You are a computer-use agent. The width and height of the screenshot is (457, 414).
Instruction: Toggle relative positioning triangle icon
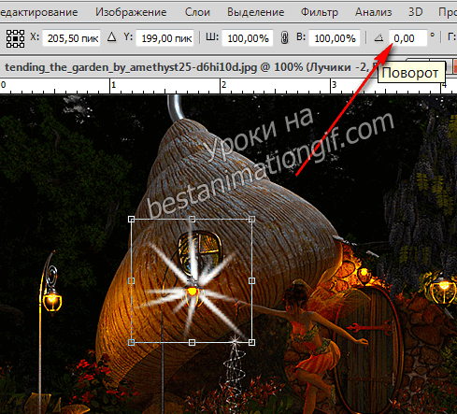[111, 37]
